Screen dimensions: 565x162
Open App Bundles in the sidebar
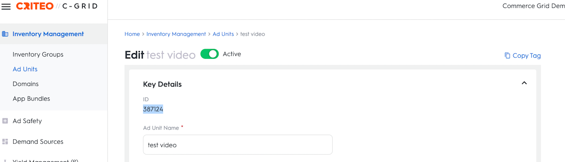pyautogui.click(x=31, y=99)
